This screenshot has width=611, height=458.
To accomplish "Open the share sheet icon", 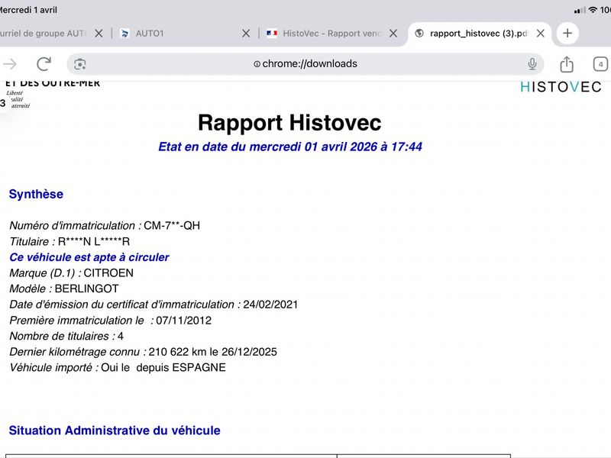I will (567, 64).
